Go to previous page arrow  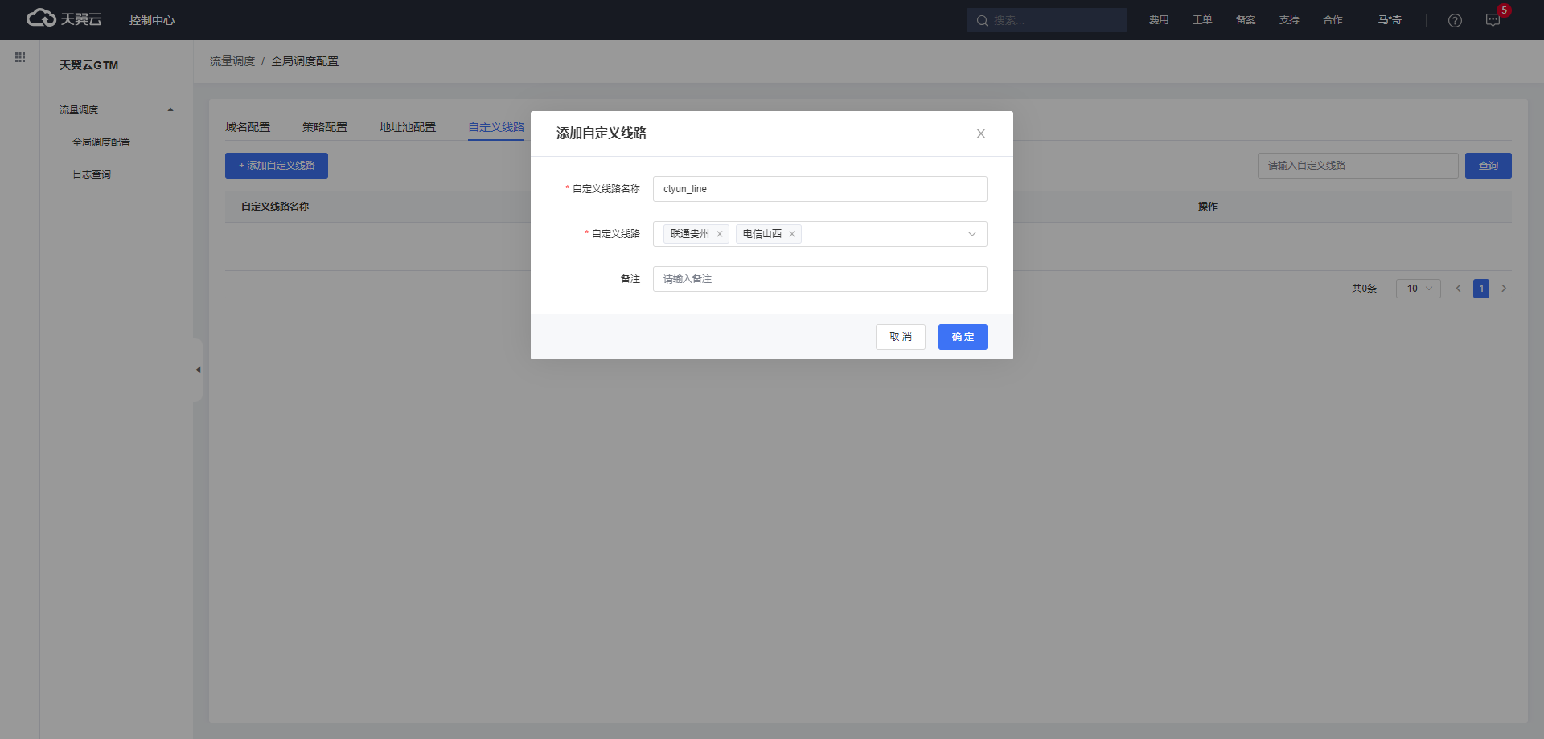1458,289
